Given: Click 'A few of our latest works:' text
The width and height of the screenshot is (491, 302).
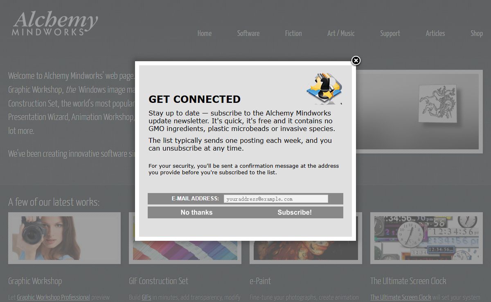Looking at the screenshot, I should pos(54,202).
